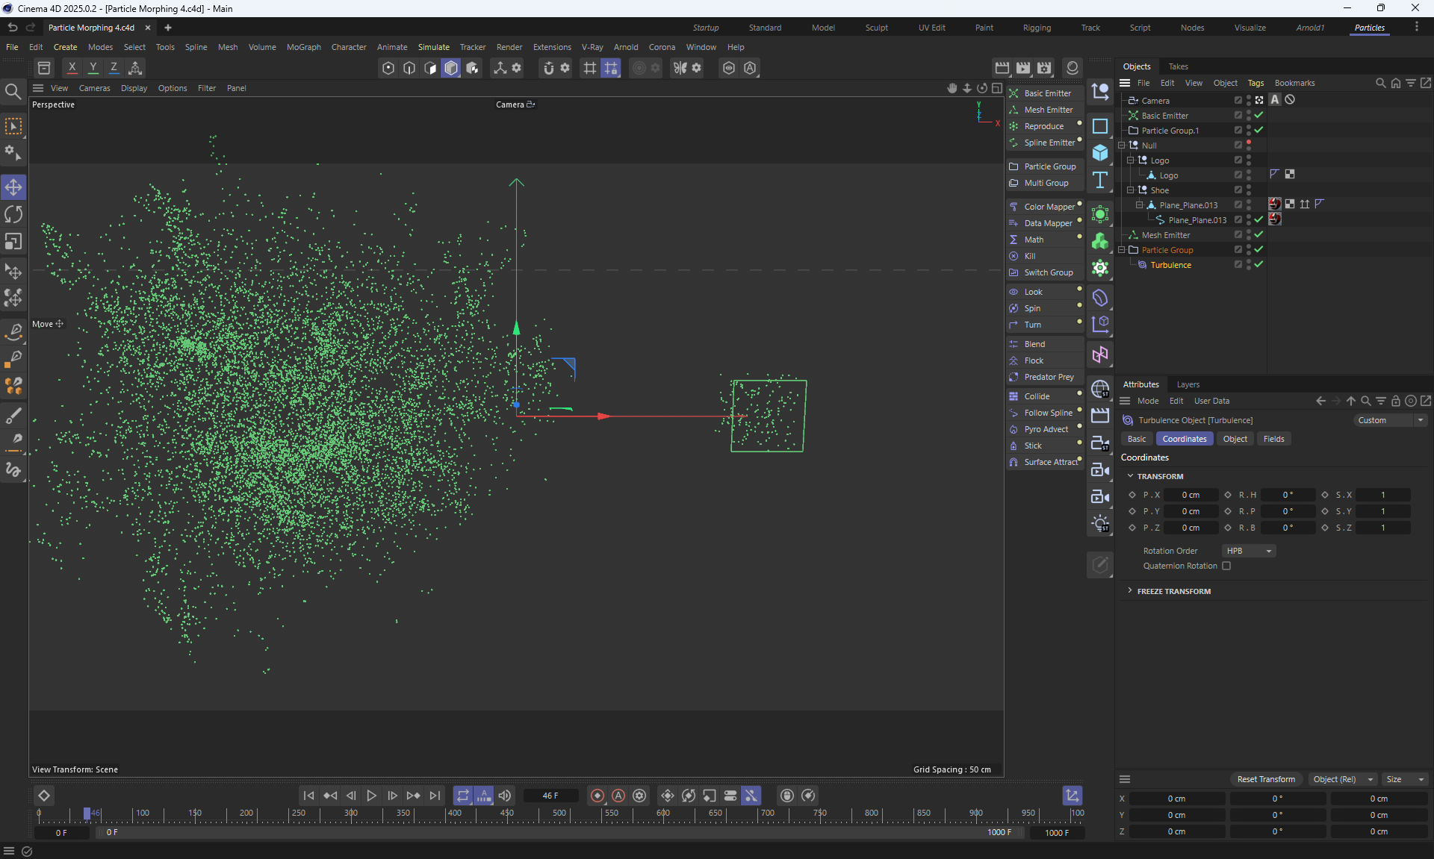Click the Cube primitive icon

1100,153
